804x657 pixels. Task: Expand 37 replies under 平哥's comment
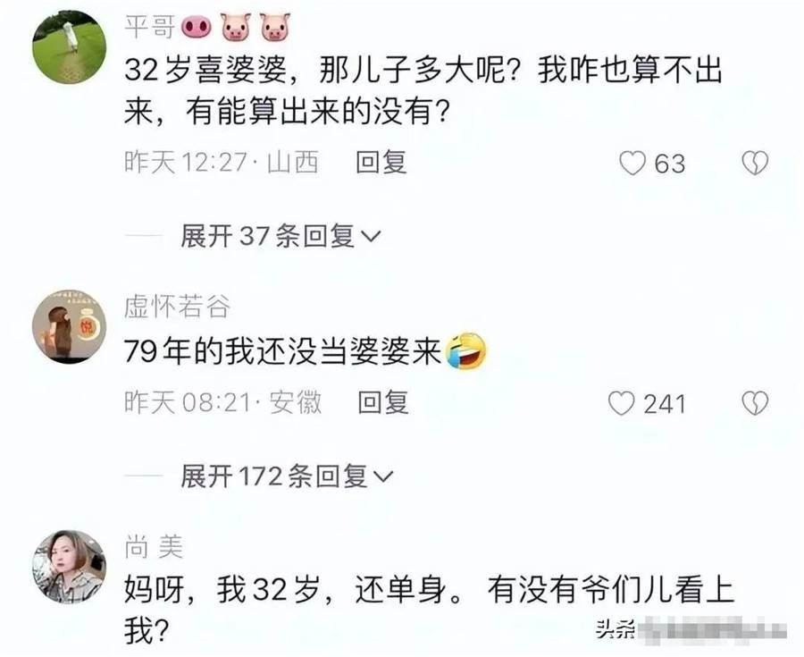pos(280,237)
